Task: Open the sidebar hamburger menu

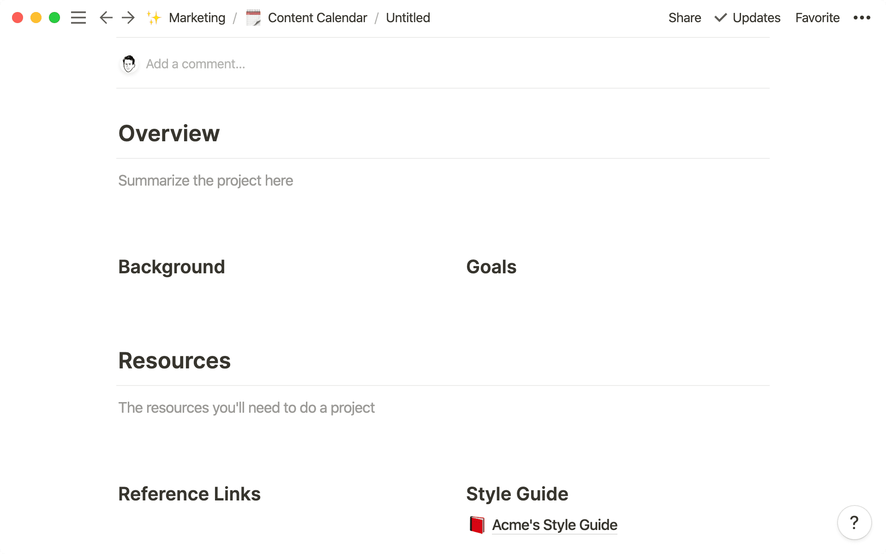Action: click(x=78, y=18)
